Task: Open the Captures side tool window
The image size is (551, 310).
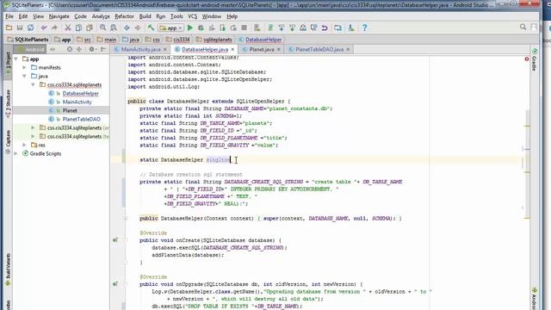Action: pyautogui.click(x=8, y=141)
